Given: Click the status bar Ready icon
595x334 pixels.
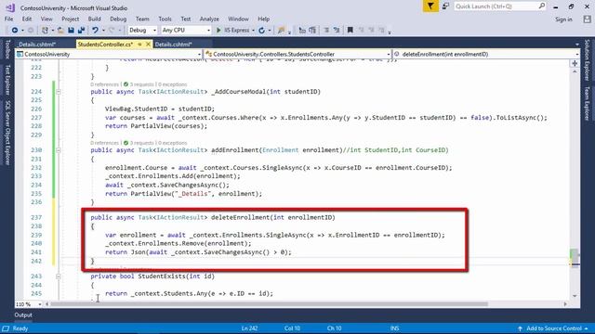Looking at the screenshot, I should 6,328.
